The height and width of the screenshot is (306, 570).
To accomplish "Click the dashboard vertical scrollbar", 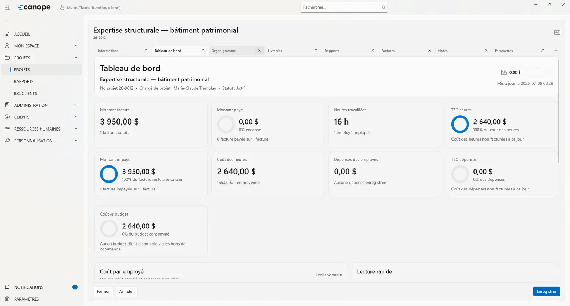I will point(559,111).
